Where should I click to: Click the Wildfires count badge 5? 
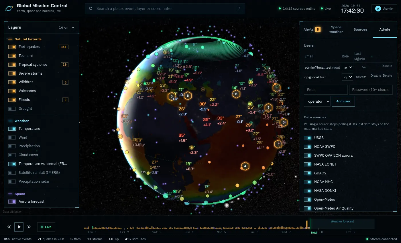point(65,82)
